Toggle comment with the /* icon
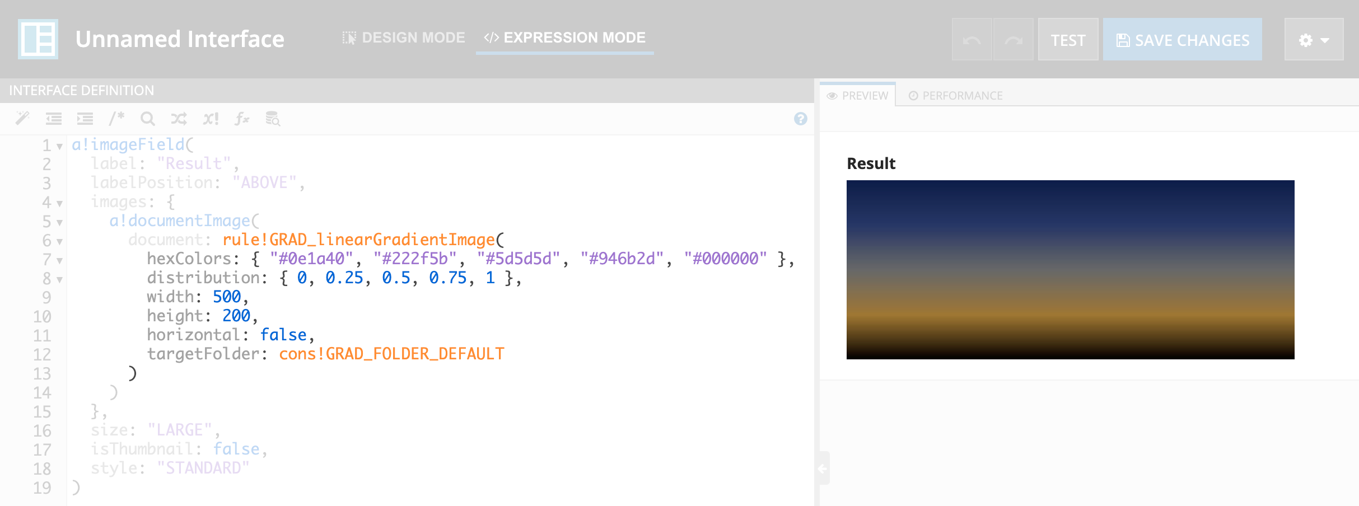Viewport: 1359px width, 506px height. [x=116, y=118]
